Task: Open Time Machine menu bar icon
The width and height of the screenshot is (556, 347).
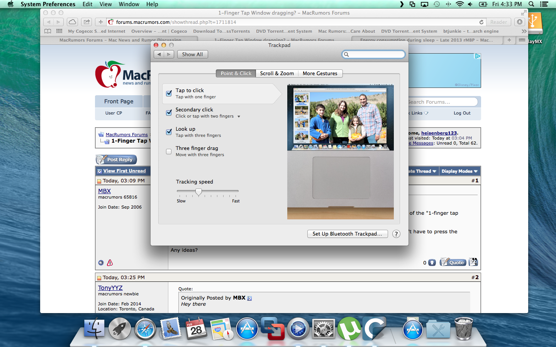Action: [437, 4]
